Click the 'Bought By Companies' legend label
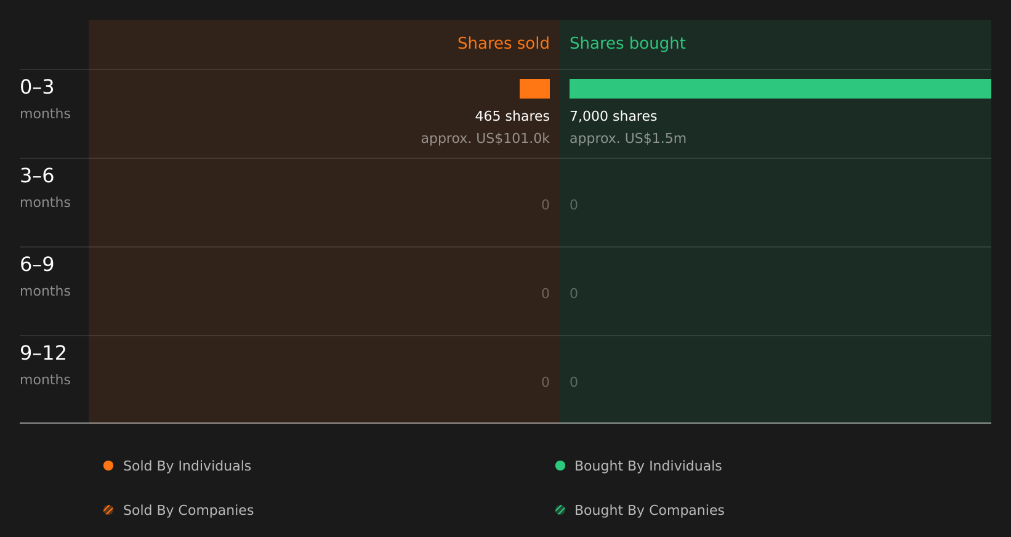This screenshot has width=1011, height=537. pos(649,511)
